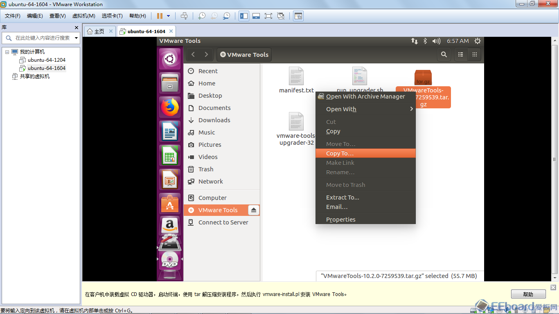This screenshot has height=314, width=559.
Task: Choose Properties in the context menu
Action: pos(365,220)
